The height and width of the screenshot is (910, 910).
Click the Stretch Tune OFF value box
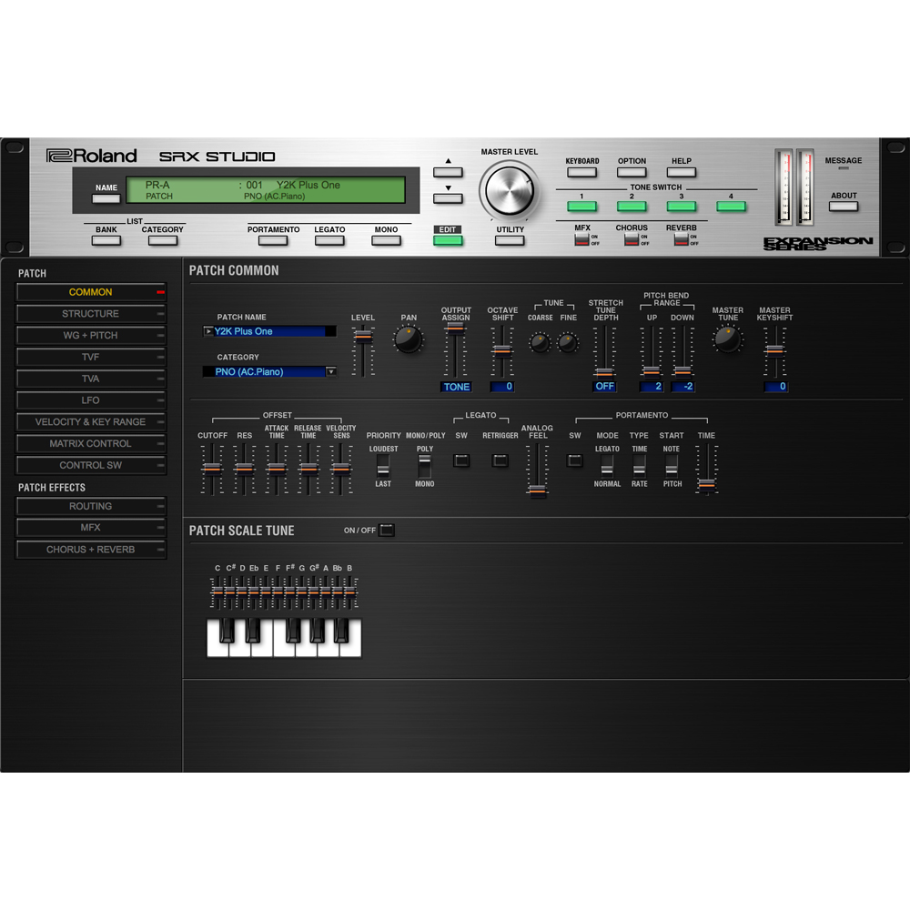point(605,387)
